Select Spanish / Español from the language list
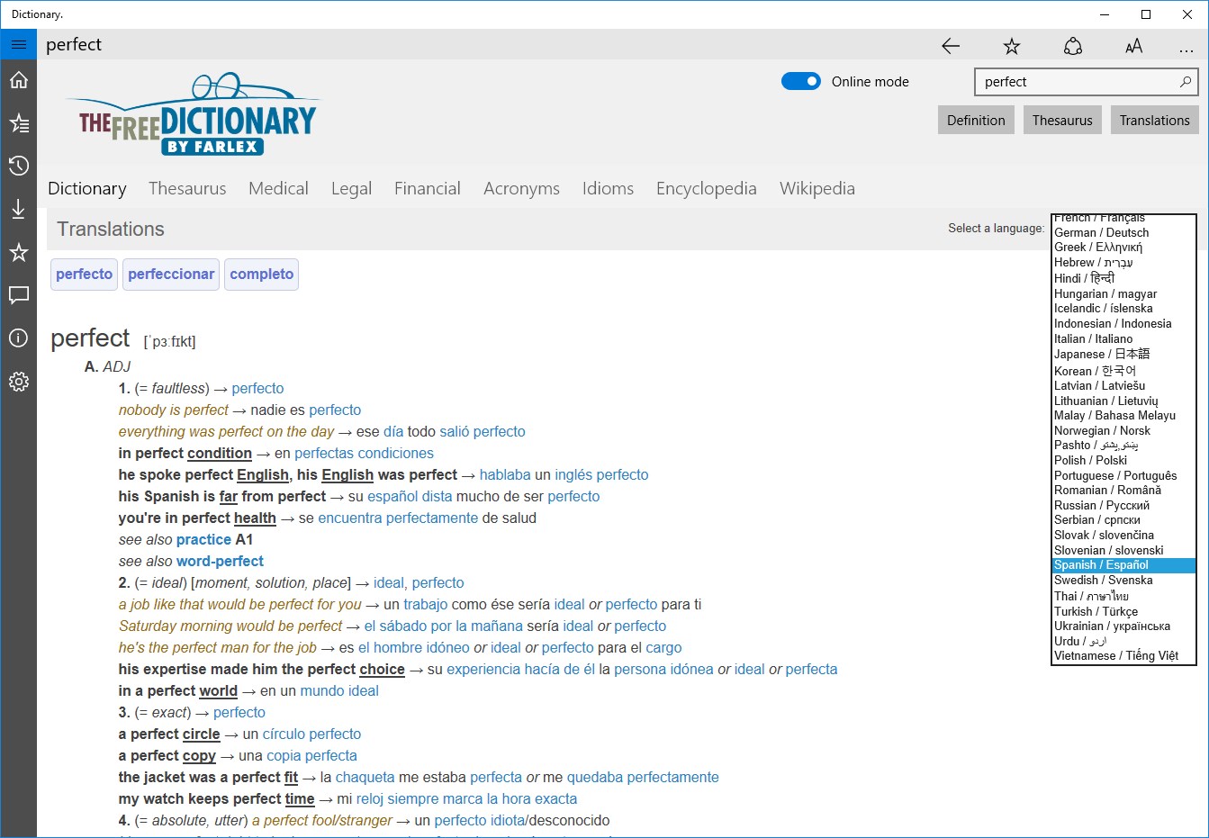Image resolution: width=1209 pixels, height=838 pixels. 1100,564
